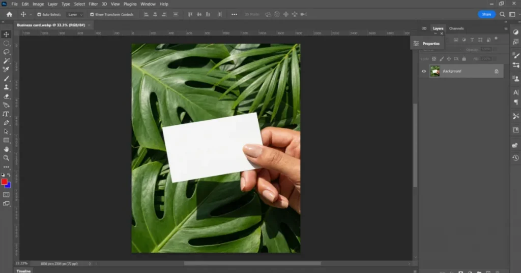
Task: Open the Paragraph panel icon
Action: (516, 102)
